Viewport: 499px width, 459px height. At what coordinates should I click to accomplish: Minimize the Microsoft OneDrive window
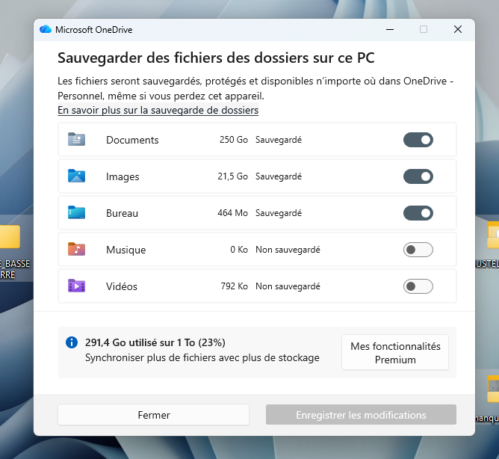tap(390, 29)
